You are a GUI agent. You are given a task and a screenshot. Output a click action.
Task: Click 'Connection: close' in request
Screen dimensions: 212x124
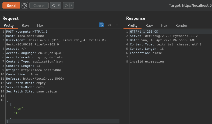tap(22, 74)
